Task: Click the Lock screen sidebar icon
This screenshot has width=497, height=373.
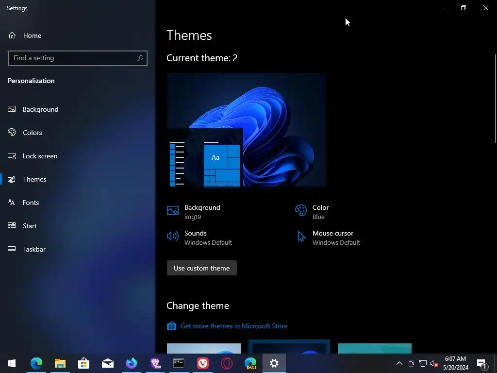Action: (12, 156)
